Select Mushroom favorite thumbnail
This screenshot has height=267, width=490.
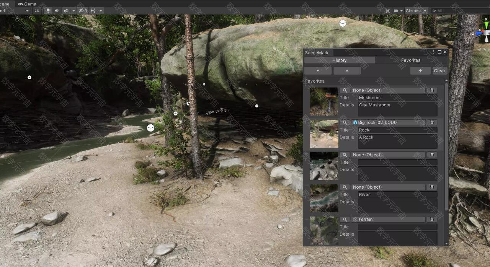(324, 101)
